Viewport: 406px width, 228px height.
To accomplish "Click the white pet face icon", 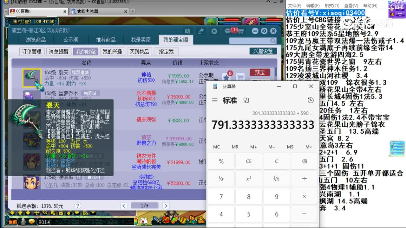I will tap(144, 221).
